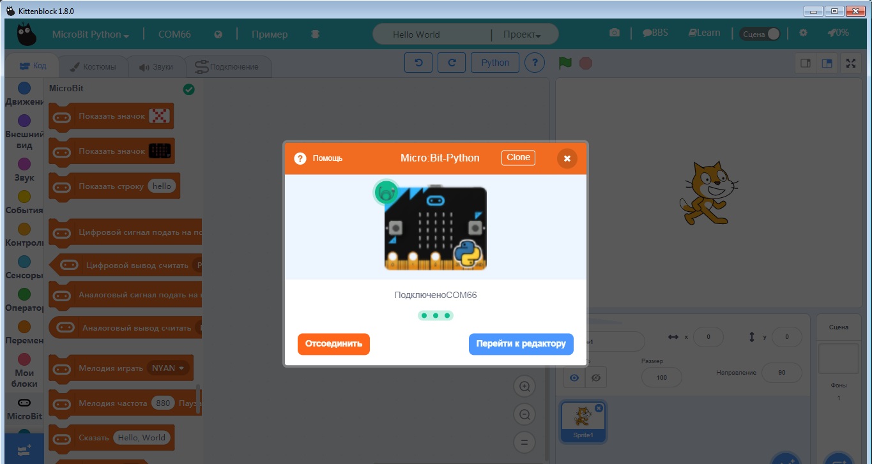872x464 pixels.
Task: Click the Hello World project name field
Action: pos(431,34)
